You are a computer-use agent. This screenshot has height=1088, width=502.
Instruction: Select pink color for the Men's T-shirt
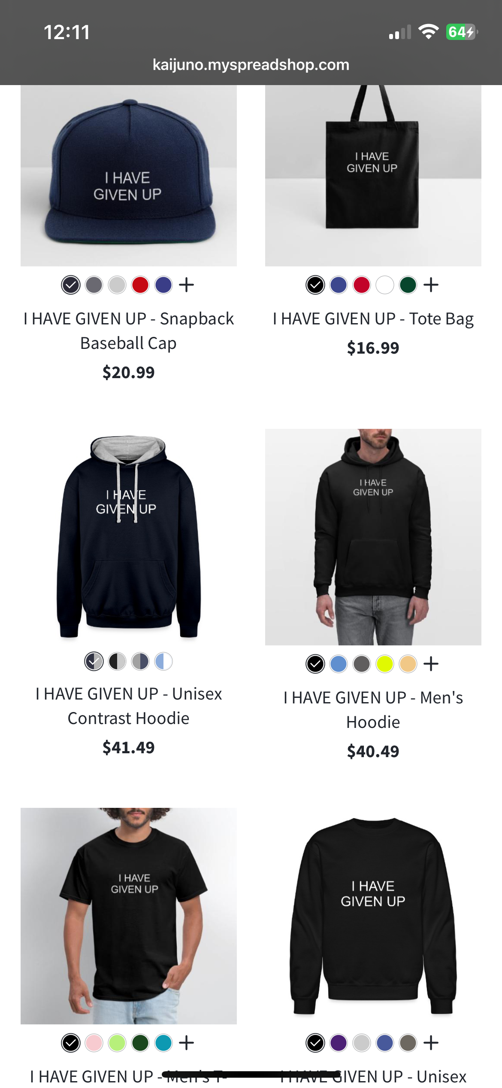point(94,1043)
